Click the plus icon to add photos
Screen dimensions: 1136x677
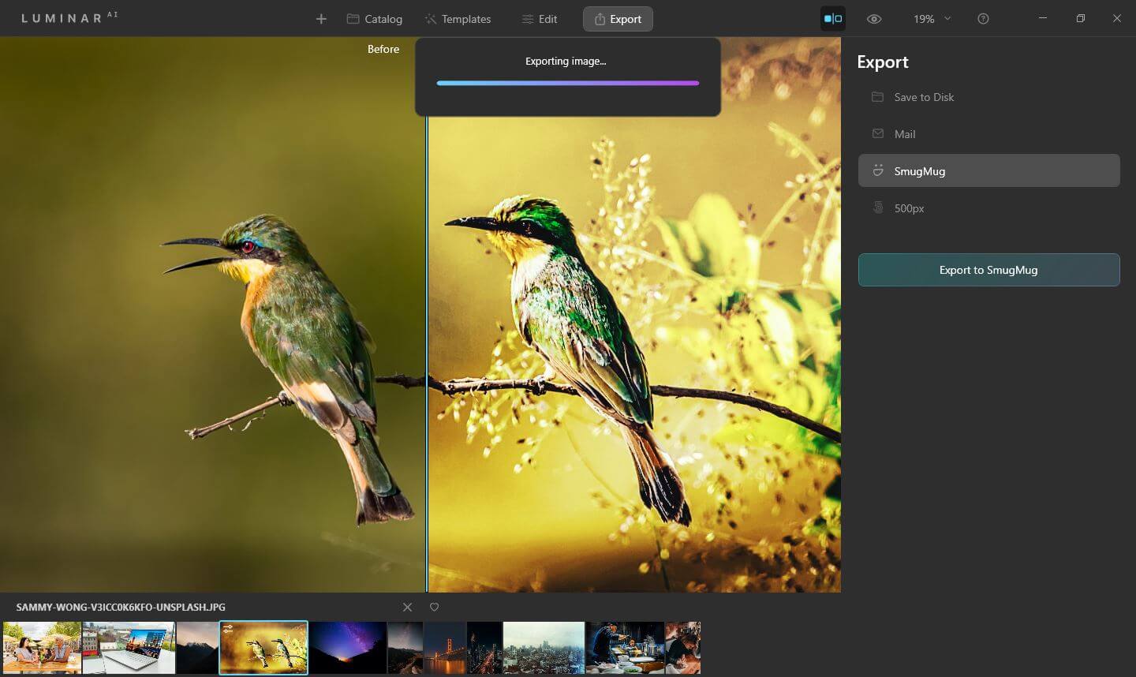click(x=320, y=18)
